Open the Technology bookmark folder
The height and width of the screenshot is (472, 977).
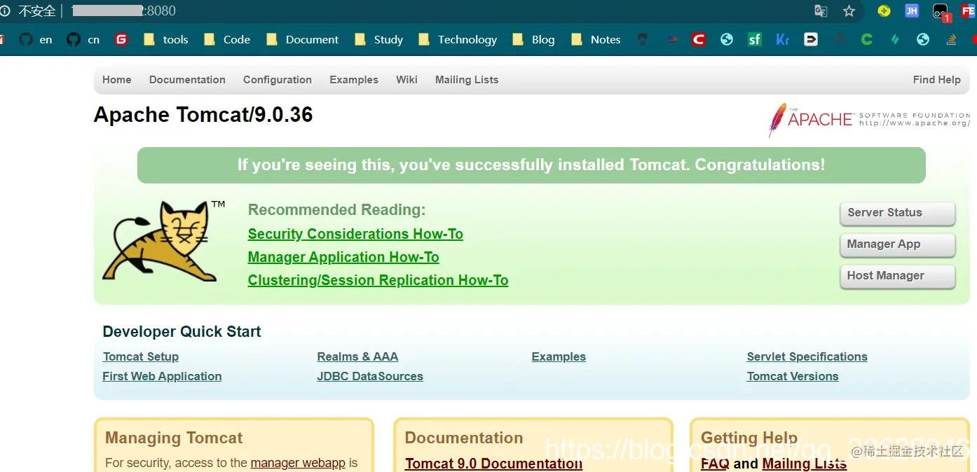click(x=458, y=40)
